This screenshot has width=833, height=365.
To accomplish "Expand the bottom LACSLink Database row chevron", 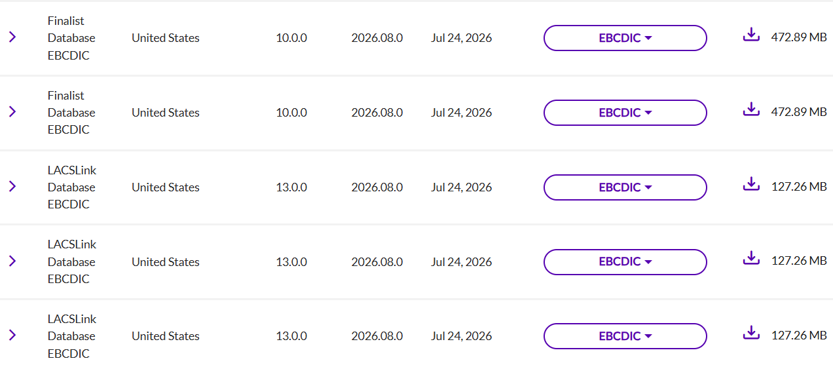I will [12, 336].
